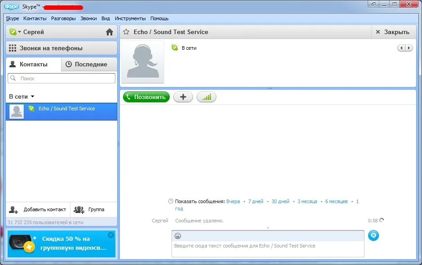
Task: Open the Скидка 50% group video ad
Action: (x=62, y=244)
